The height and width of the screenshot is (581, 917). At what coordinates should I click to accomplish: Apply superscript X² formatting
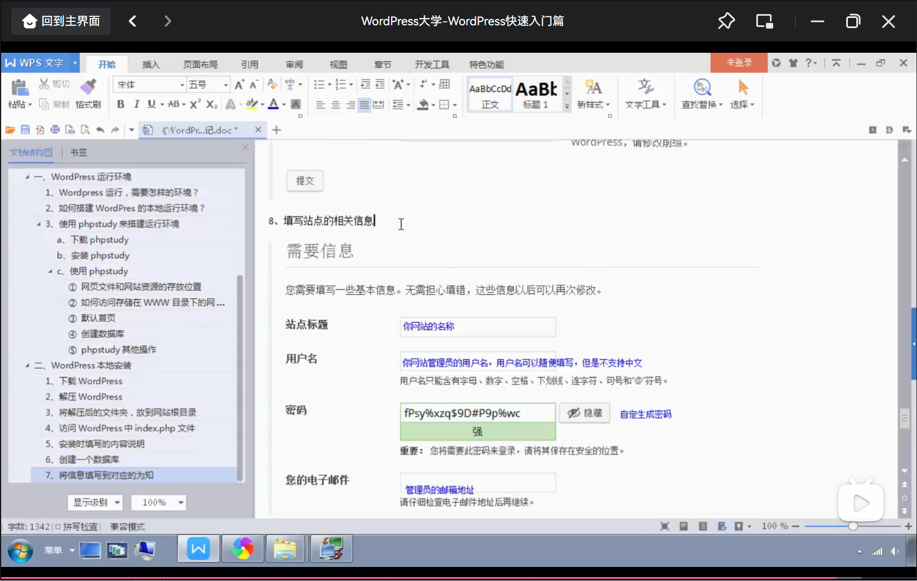[195, 104]
